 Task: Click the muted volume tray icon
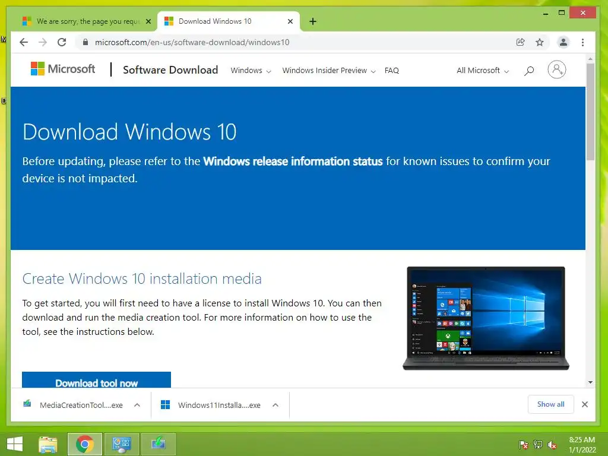point(552,444)
